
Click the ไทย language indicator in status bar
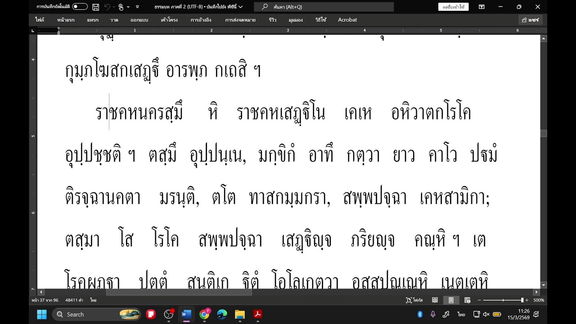point(93,300)
